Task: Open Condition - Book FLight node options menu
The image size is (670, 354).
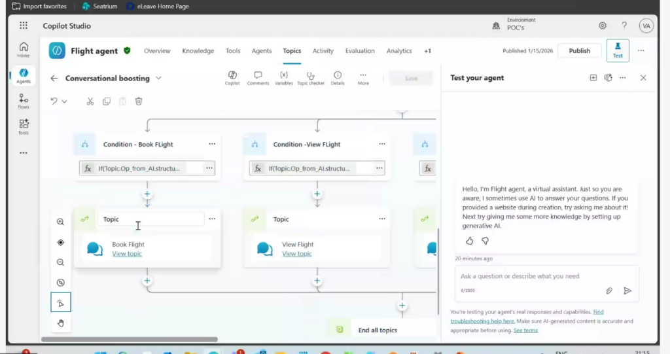Action: [212, 144]
